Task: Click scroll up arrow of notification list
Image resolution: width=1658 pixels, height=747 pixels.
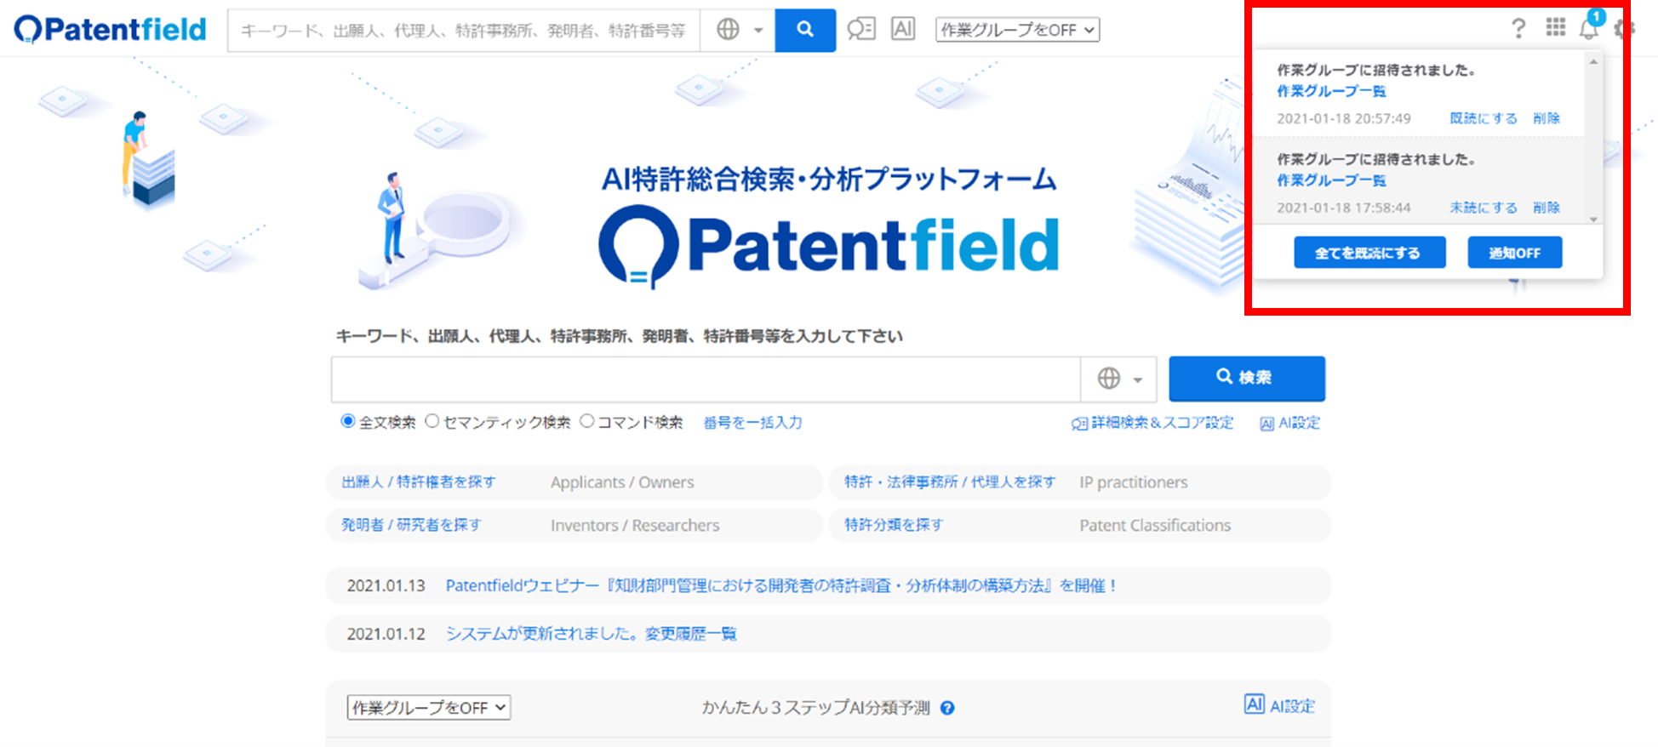Action: (1593, 62)
